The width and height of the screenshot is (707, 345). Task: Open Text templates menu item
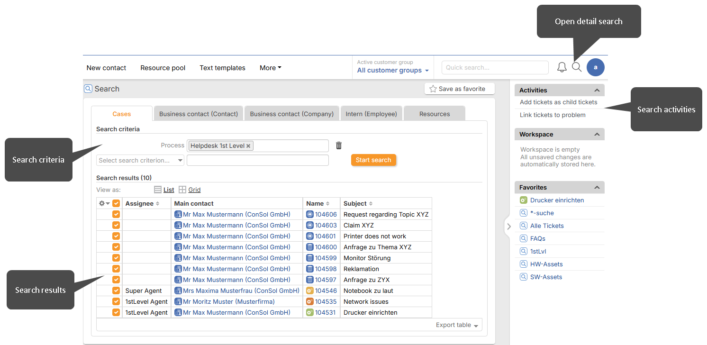pos(223,68)
